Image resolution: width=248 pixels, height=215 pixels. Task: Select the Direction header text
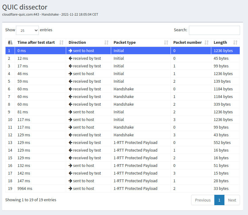[x=77, y=42]
